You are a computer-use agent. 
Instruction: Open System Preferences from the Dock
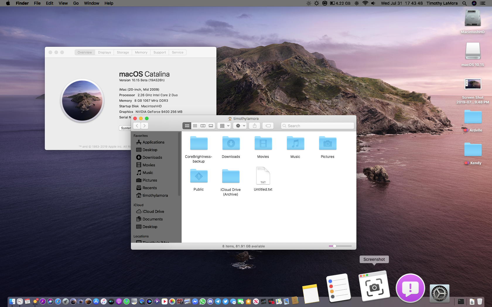click(439, 293)
